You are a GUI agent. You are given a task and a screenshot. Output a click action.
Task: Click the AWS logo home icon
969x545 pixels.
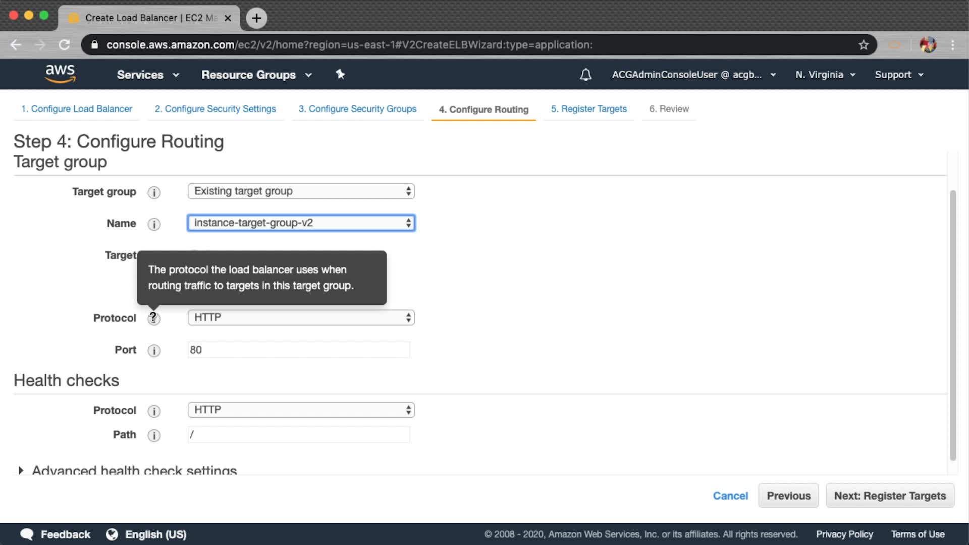click(60, 74)
